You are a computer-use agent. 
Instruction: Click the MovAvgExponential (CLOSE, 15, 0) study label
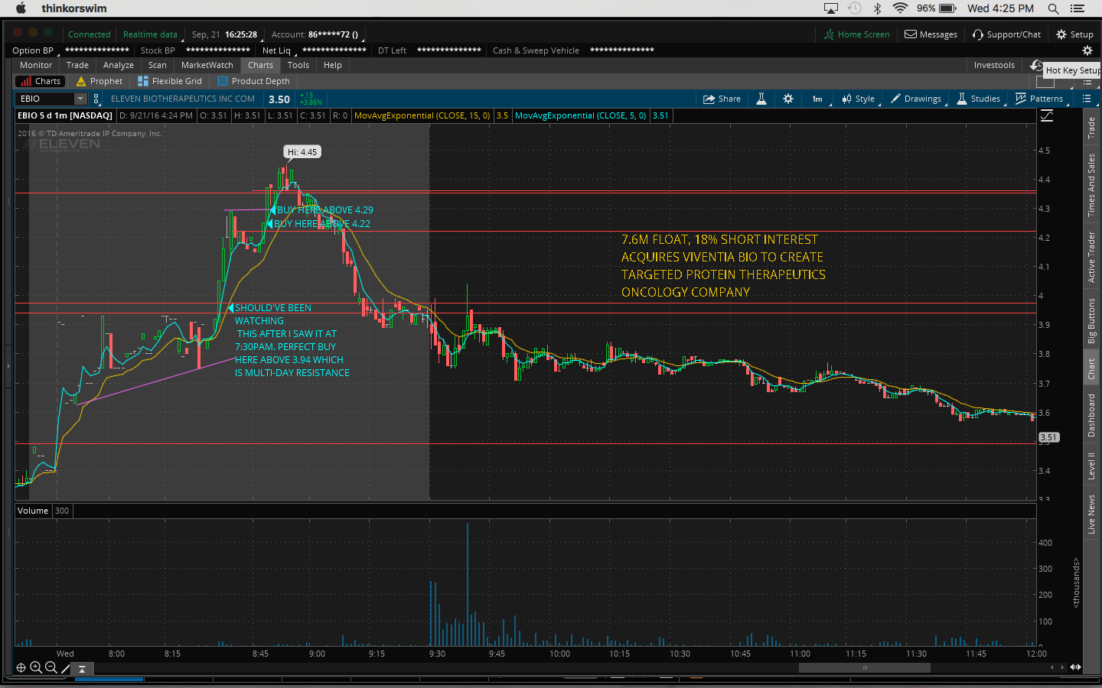[422, 115]
